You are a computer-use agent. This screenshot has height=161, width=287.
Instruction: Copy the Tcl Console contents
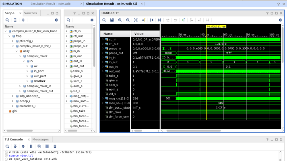(x=39, y=146)
